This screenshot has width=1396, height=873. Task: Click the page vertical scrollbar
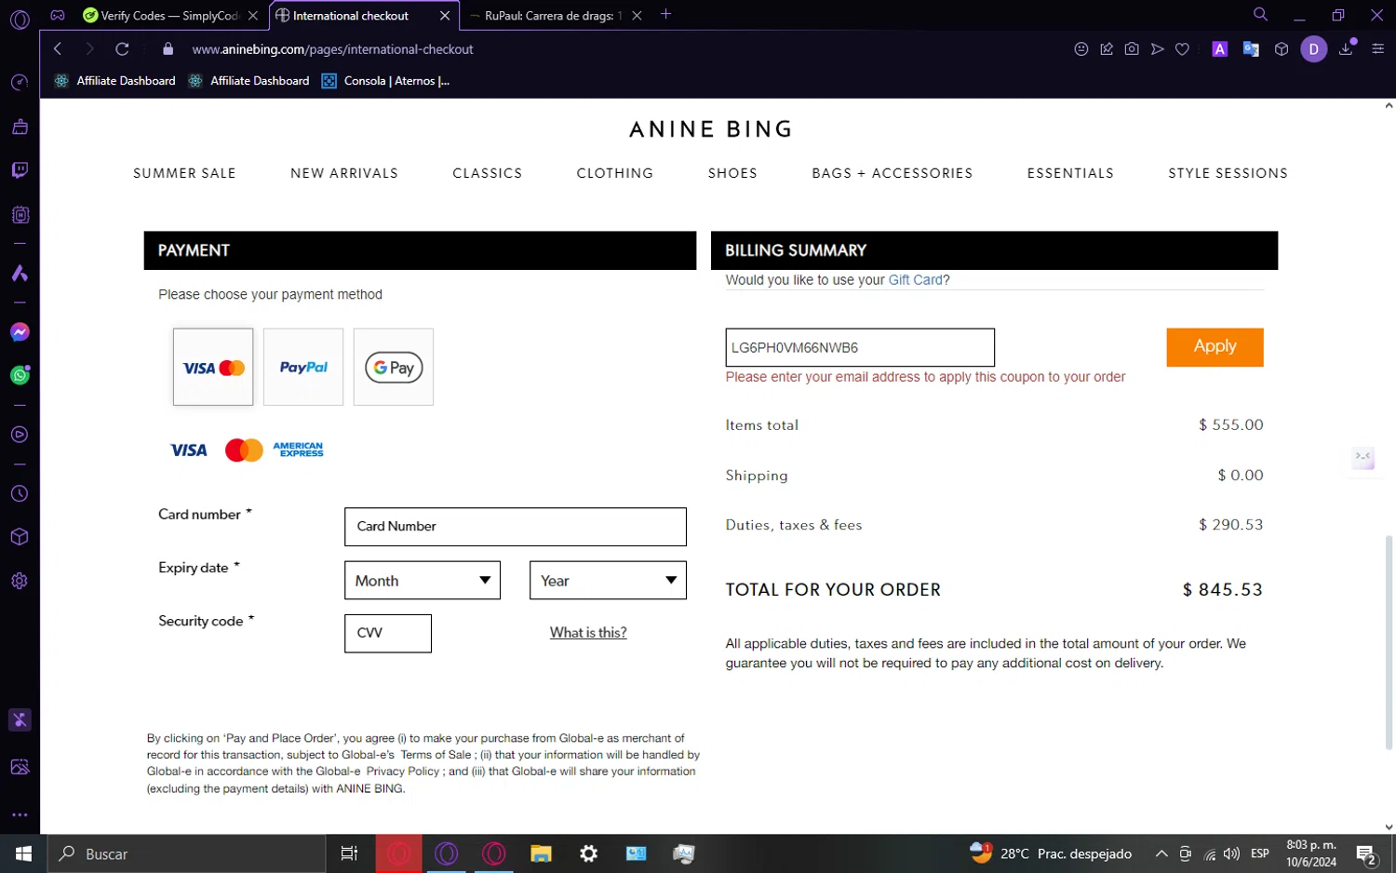[1389, 642]
